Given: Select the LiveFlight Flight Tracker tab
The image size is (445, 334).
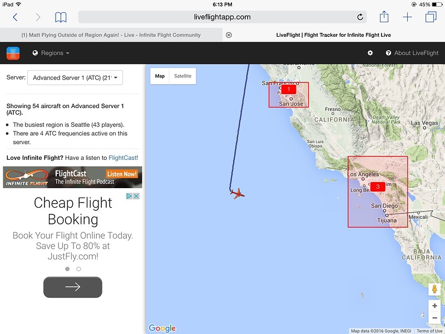Looking at the screenshot, I should click(333, 35).
